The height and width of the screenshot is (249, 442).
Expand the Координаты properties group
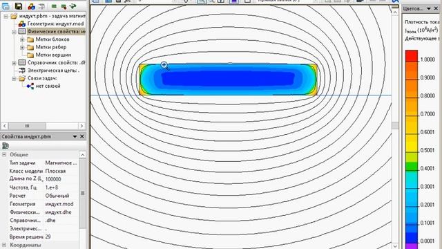[4, 245]
